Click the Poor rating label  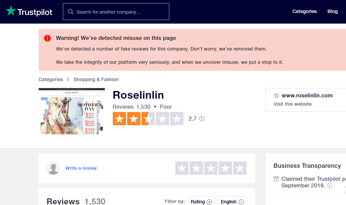[x=166, y=107]
